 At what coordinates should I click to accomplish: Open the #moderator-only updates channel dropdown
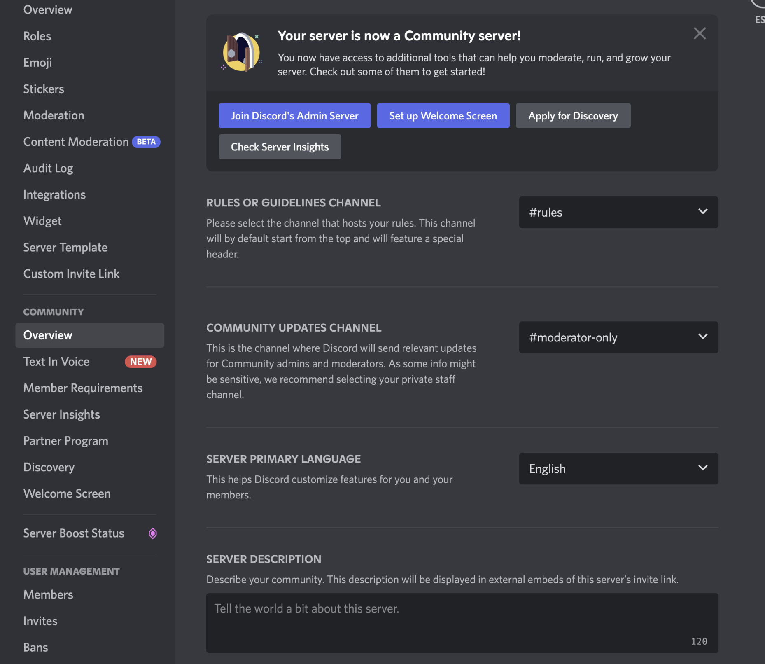coord(618,337)
